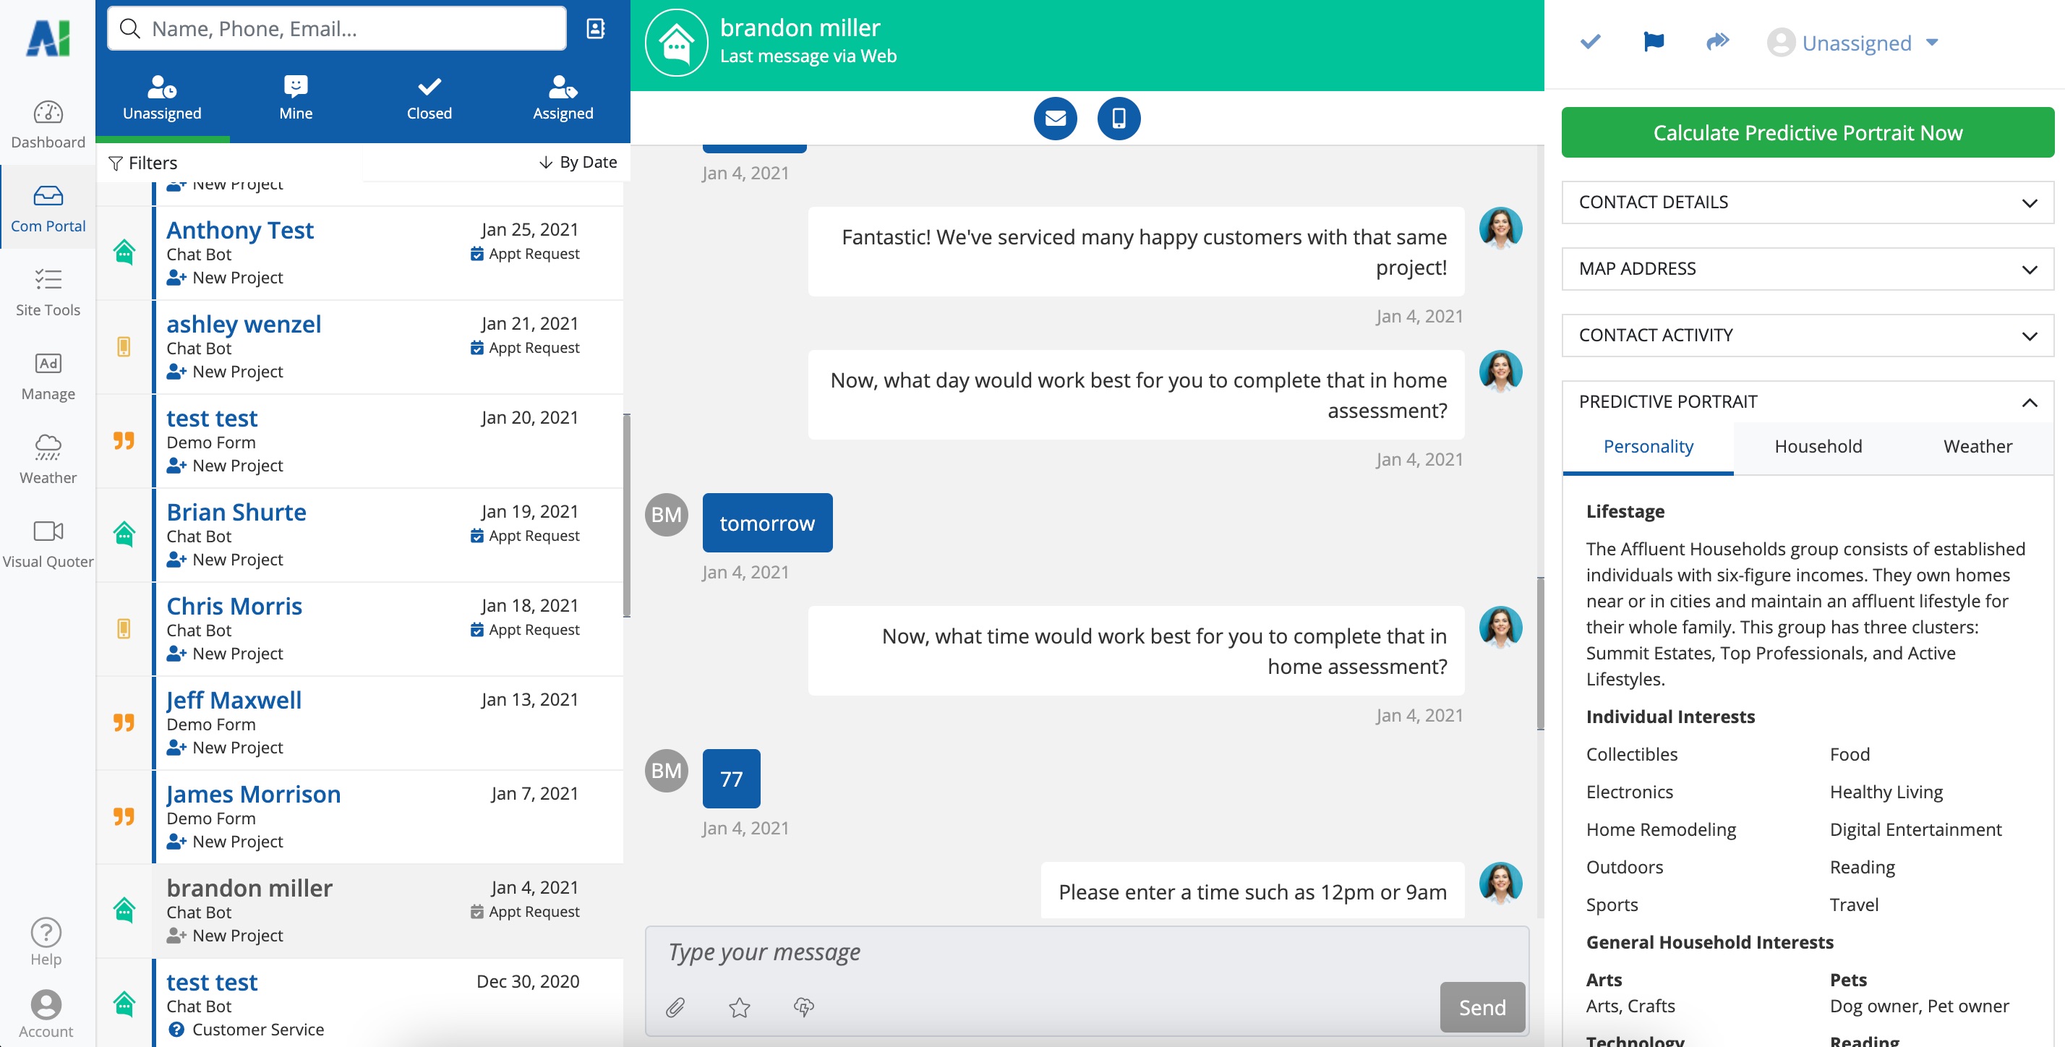Collapse the PREDICTIVE PORTRAIT section
2065x1047 pixels.
2028,401
